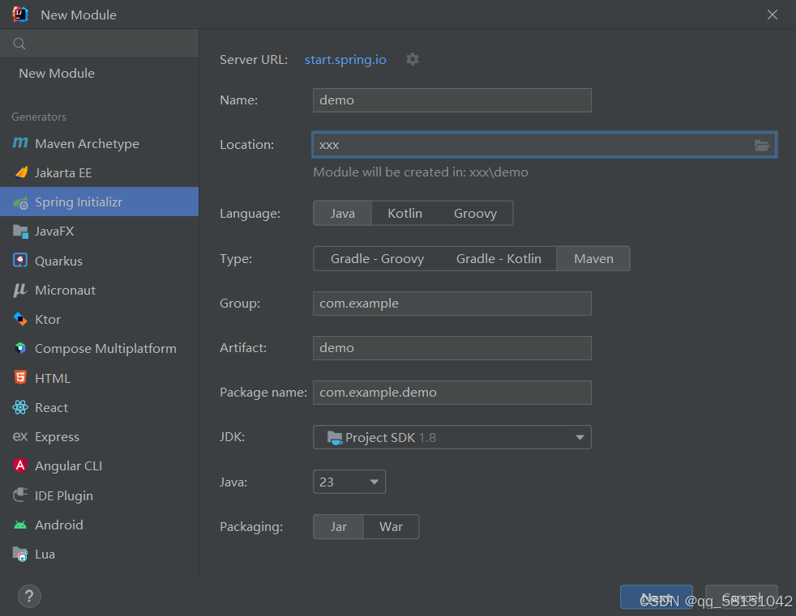Viewport: 796px width, 616px height.
Task: Select the Android generator
Action: (58, 525)
